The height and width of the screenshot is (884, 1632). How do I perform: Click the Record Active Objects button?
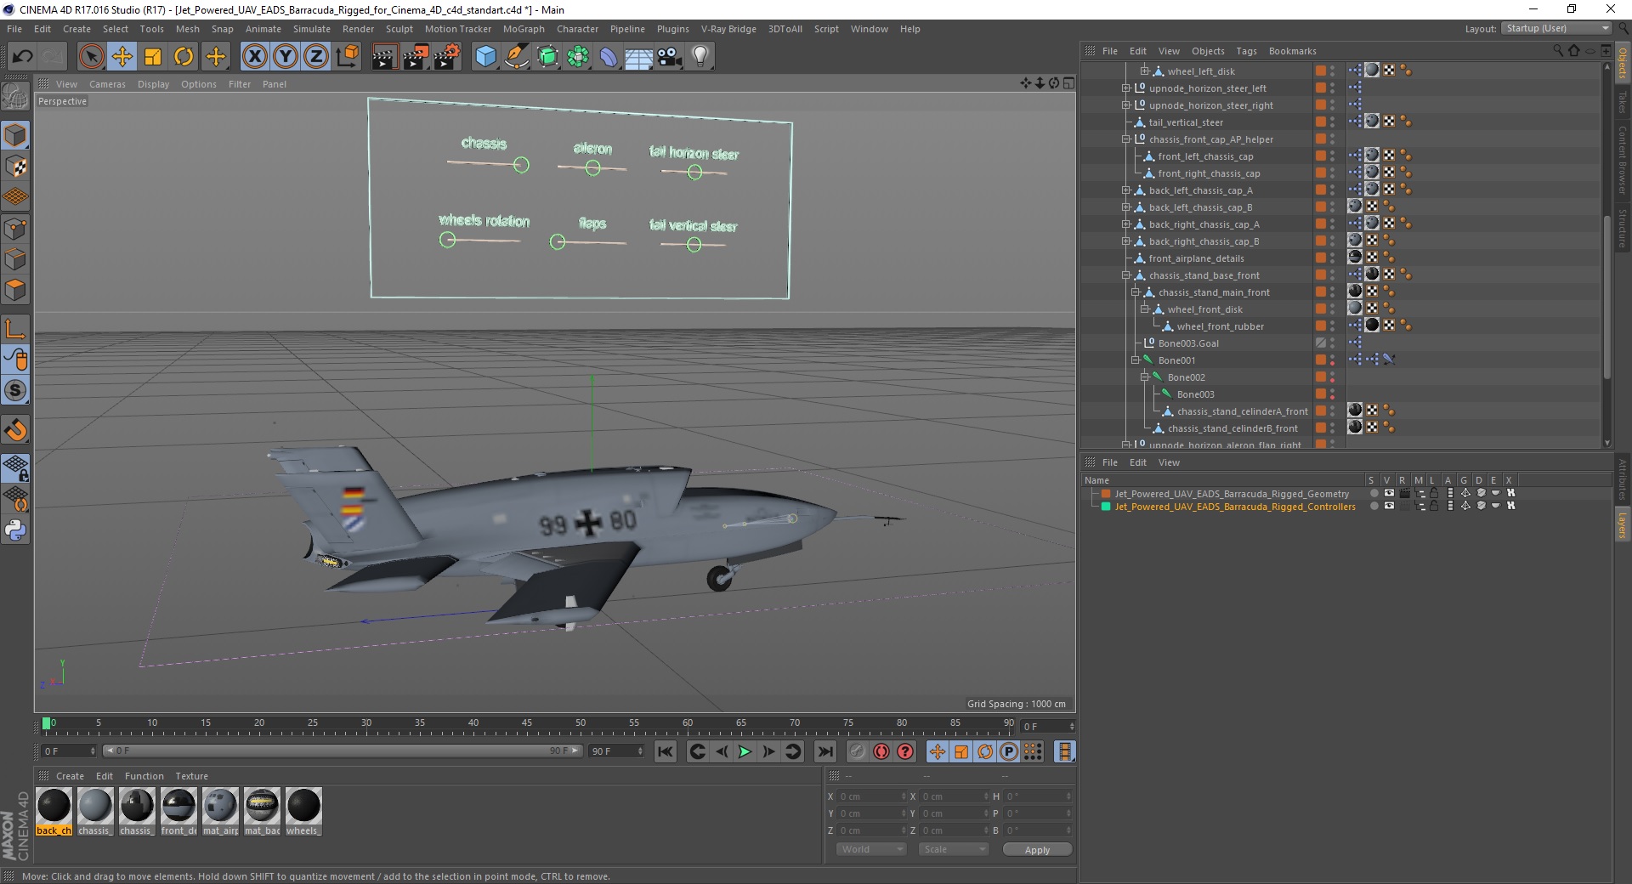(x=857, y=751)
